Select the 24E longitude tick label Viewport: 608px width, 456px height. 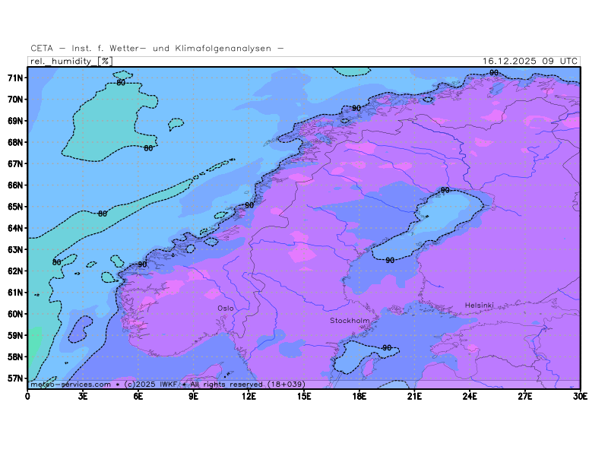(470, 395)
